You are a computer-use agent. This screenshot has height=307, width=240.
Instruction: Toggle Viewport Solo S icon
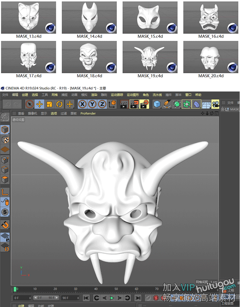(x=5, y=212)
